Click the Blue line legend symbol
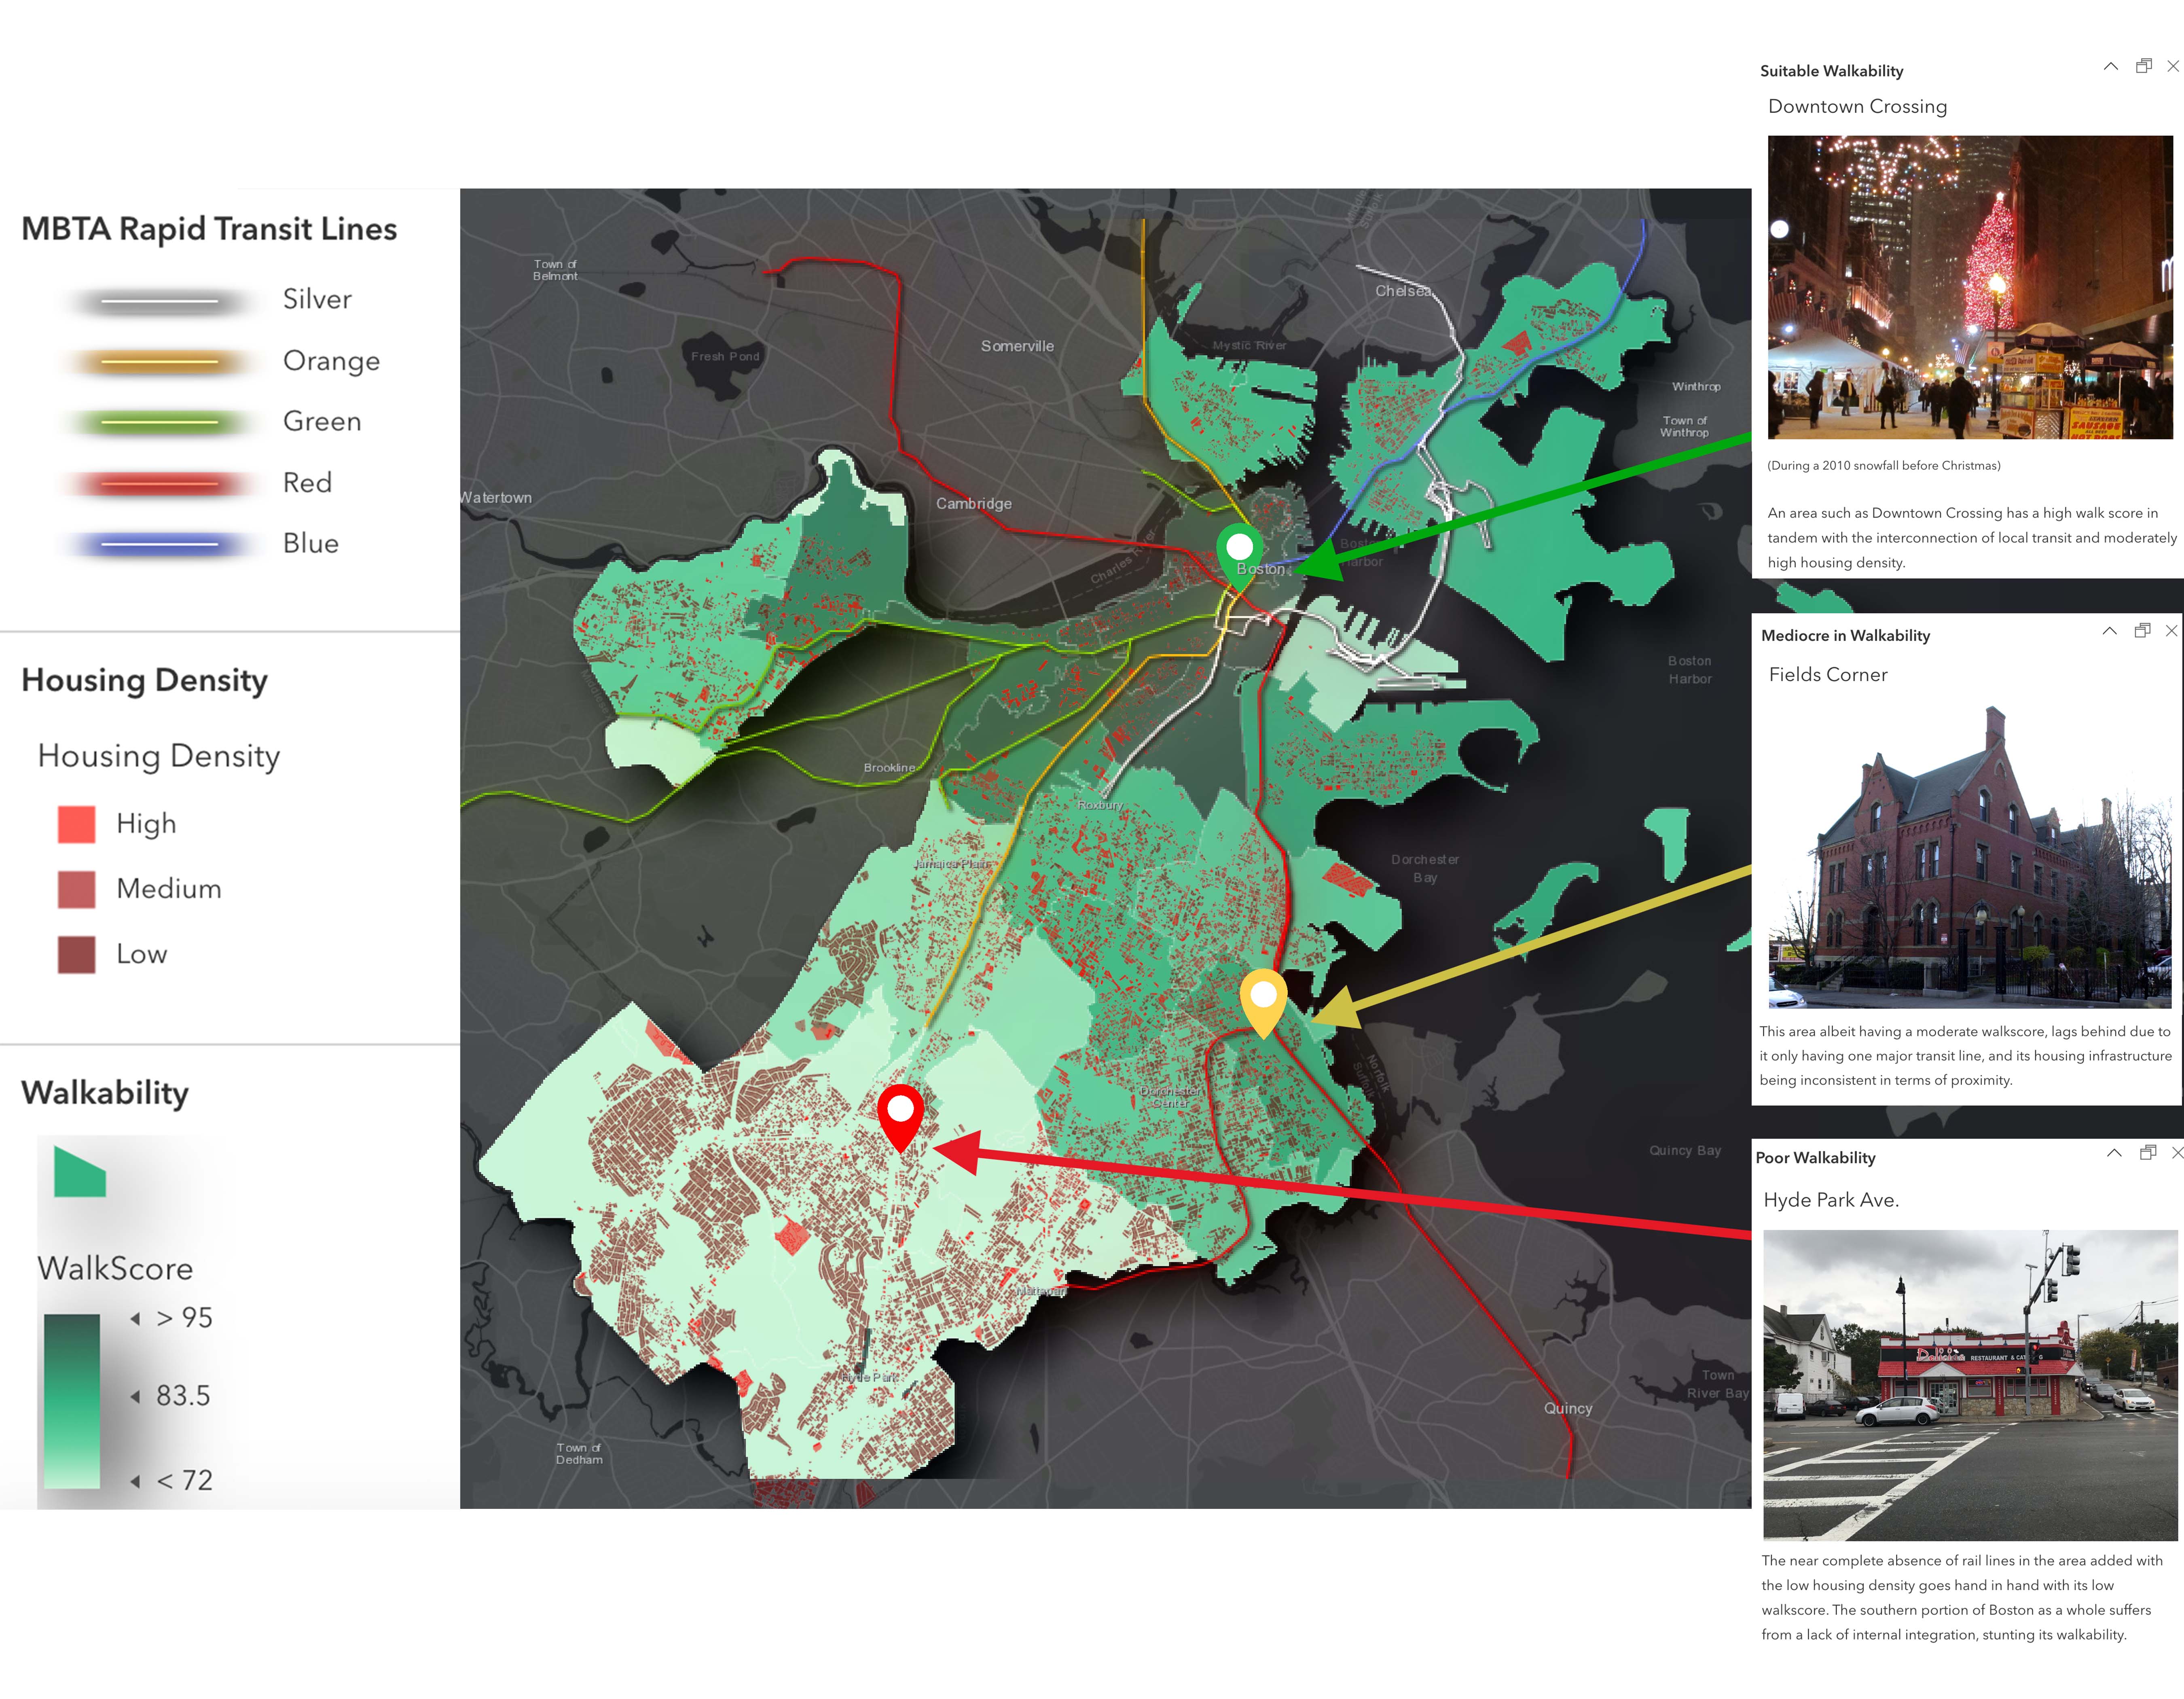Screen dimensions: 2184x1699 point(160,545)
